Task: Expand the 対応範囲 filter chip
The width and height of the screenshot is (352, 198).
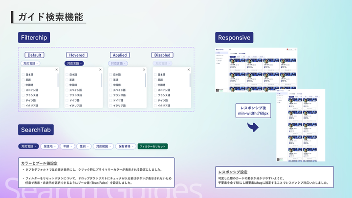Action: coord(103,146)
